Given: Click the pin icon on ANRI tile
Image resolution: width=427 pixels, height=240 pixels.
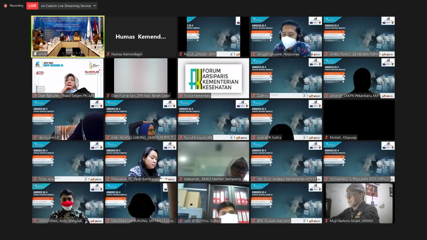Looking at the screenshot, I should (35, 54).
